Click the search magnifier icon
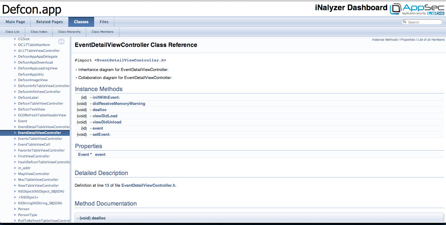446x225 pixels. click(x=405, y=22)
